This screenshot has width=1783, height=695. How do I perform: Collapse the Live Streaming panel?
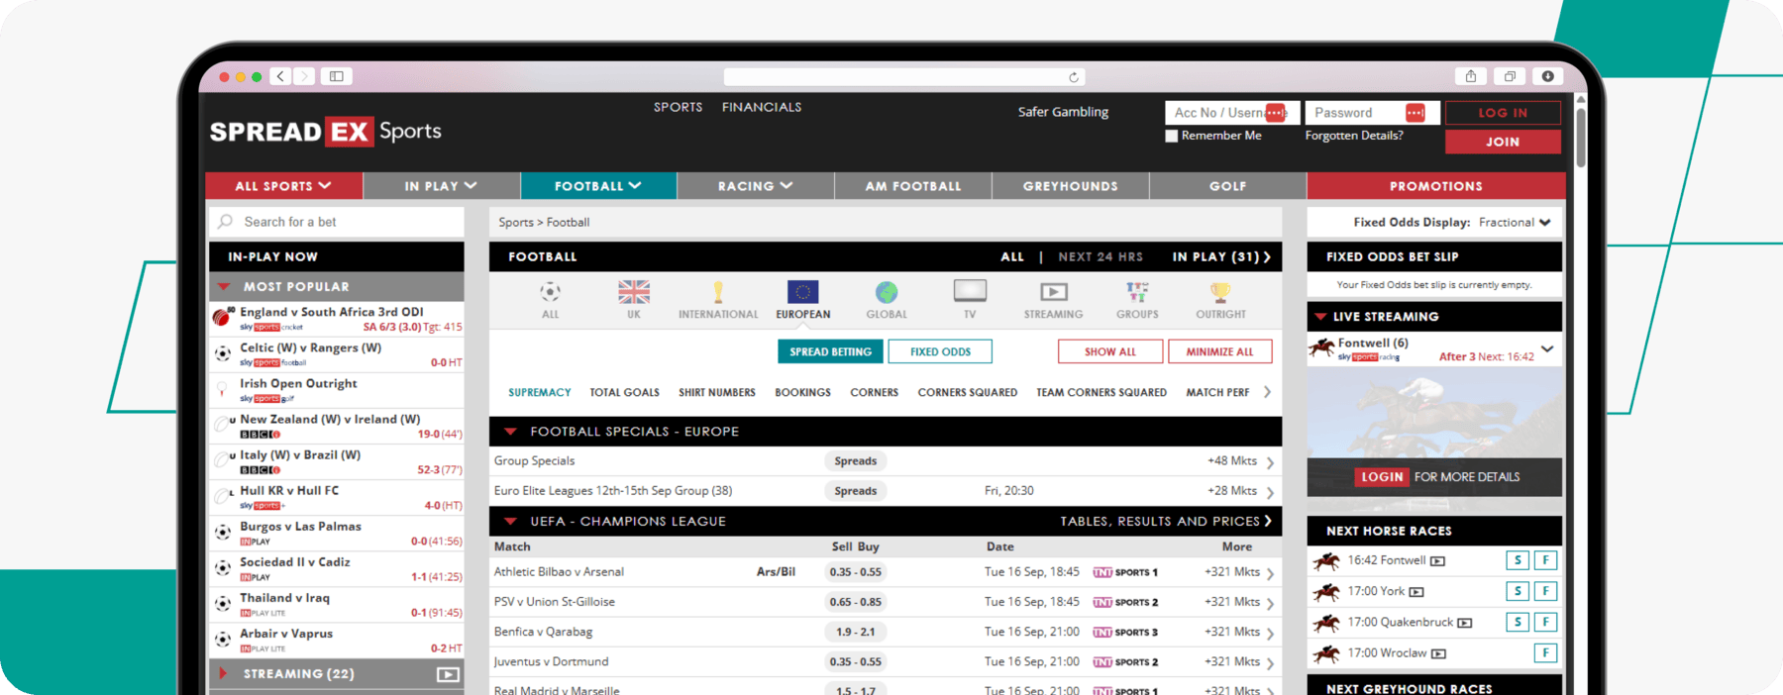pos(1320,317)
